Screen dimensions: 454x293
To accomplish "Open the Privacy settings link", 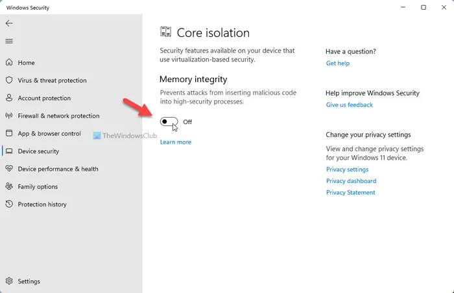I will click(x=347, y=169).
